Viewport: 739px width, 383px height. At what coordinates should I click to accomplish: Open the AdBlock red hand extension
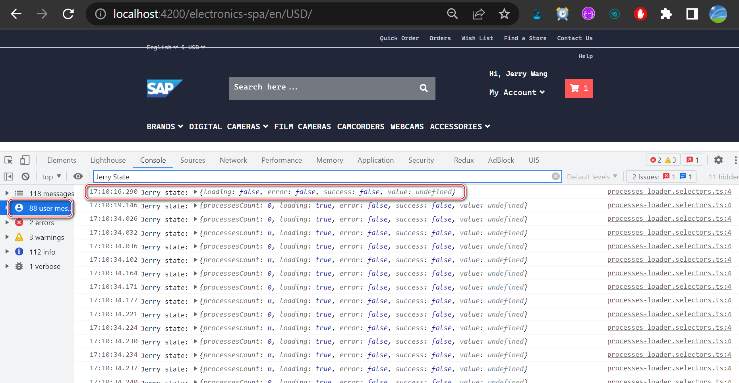click(x=640, y=14)
